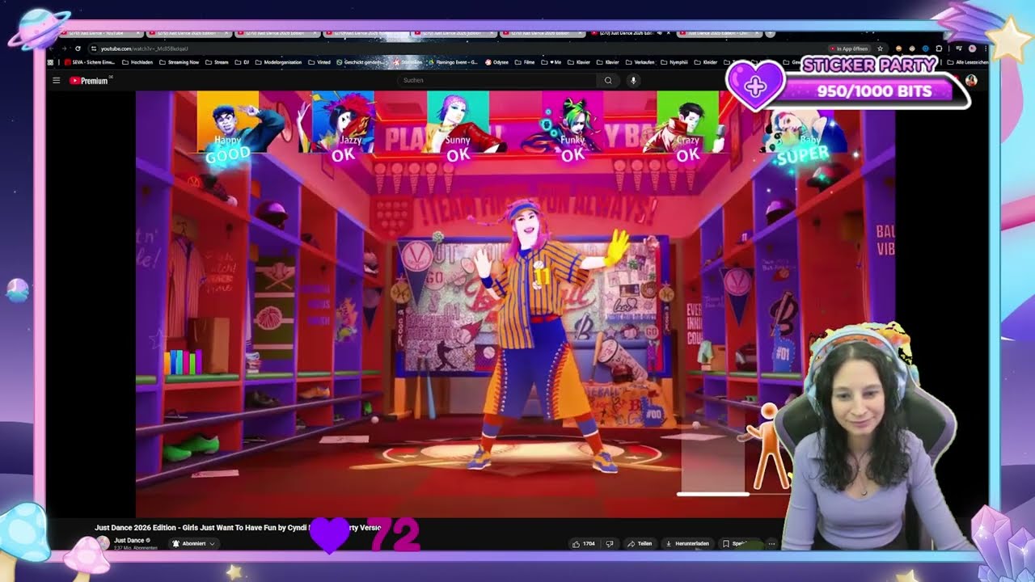Click the YouTube search magnifier button

608,80
